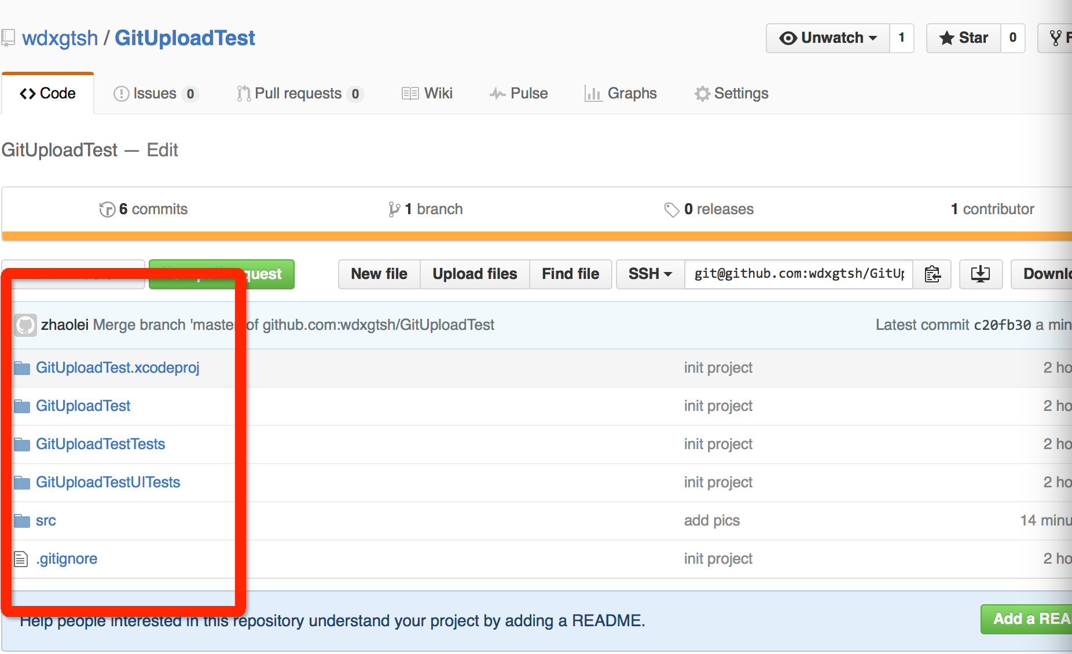The image size is (1072, 654).
Task: Open 'add pics' commit message for src
Action: pos(712,521)
